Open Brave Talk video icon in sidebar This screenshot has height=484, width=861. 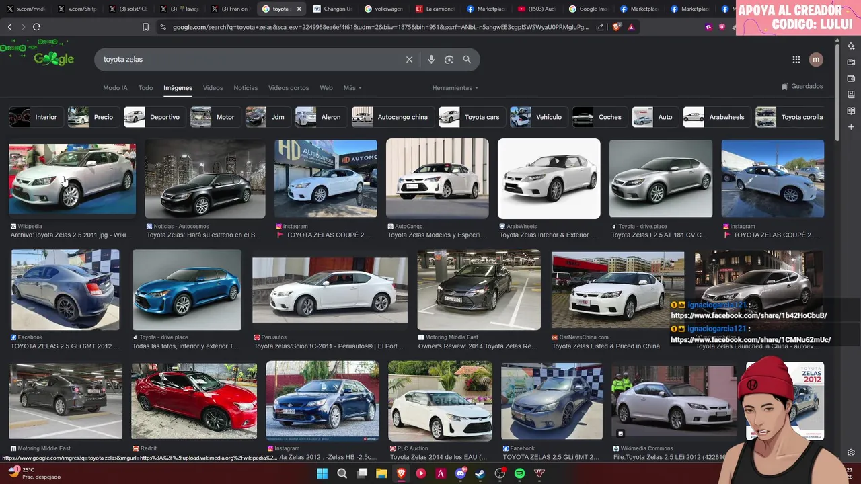(x=851, y=63)
